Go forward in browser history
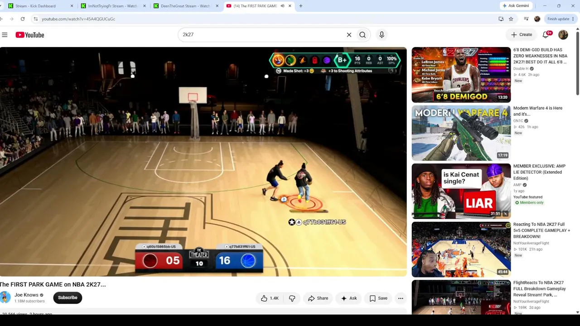The height and width of the screenshot is (326, 580). click(x=11, y=19)
